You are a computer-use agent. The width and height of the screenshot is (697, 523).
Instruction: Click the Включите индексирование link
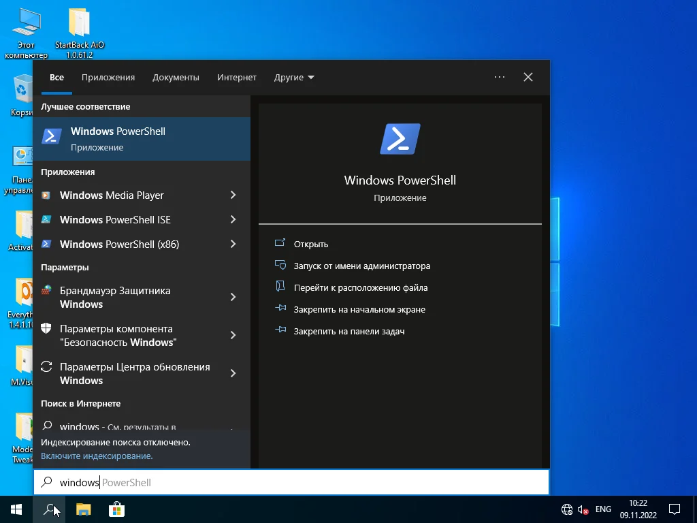click(x=97, y=456)
